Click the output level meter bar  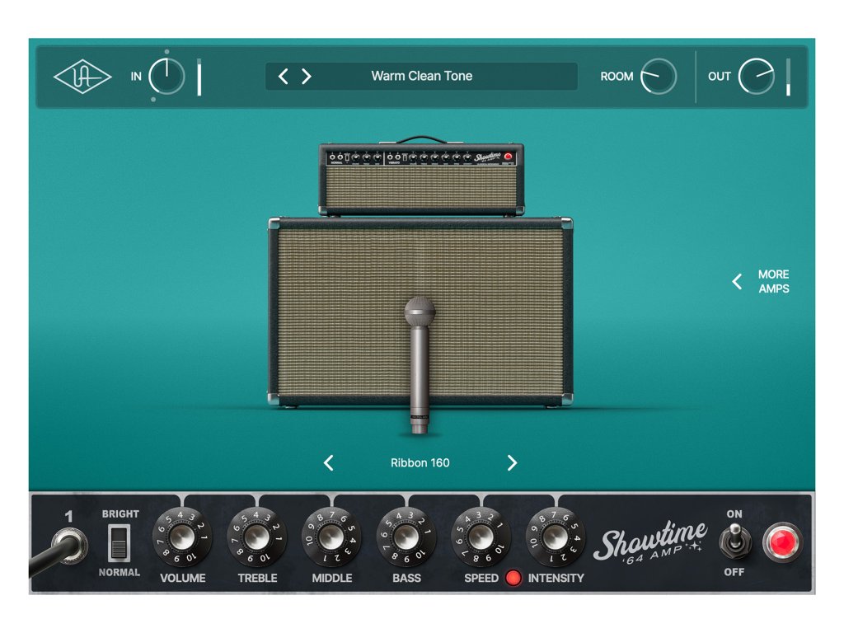788,77
